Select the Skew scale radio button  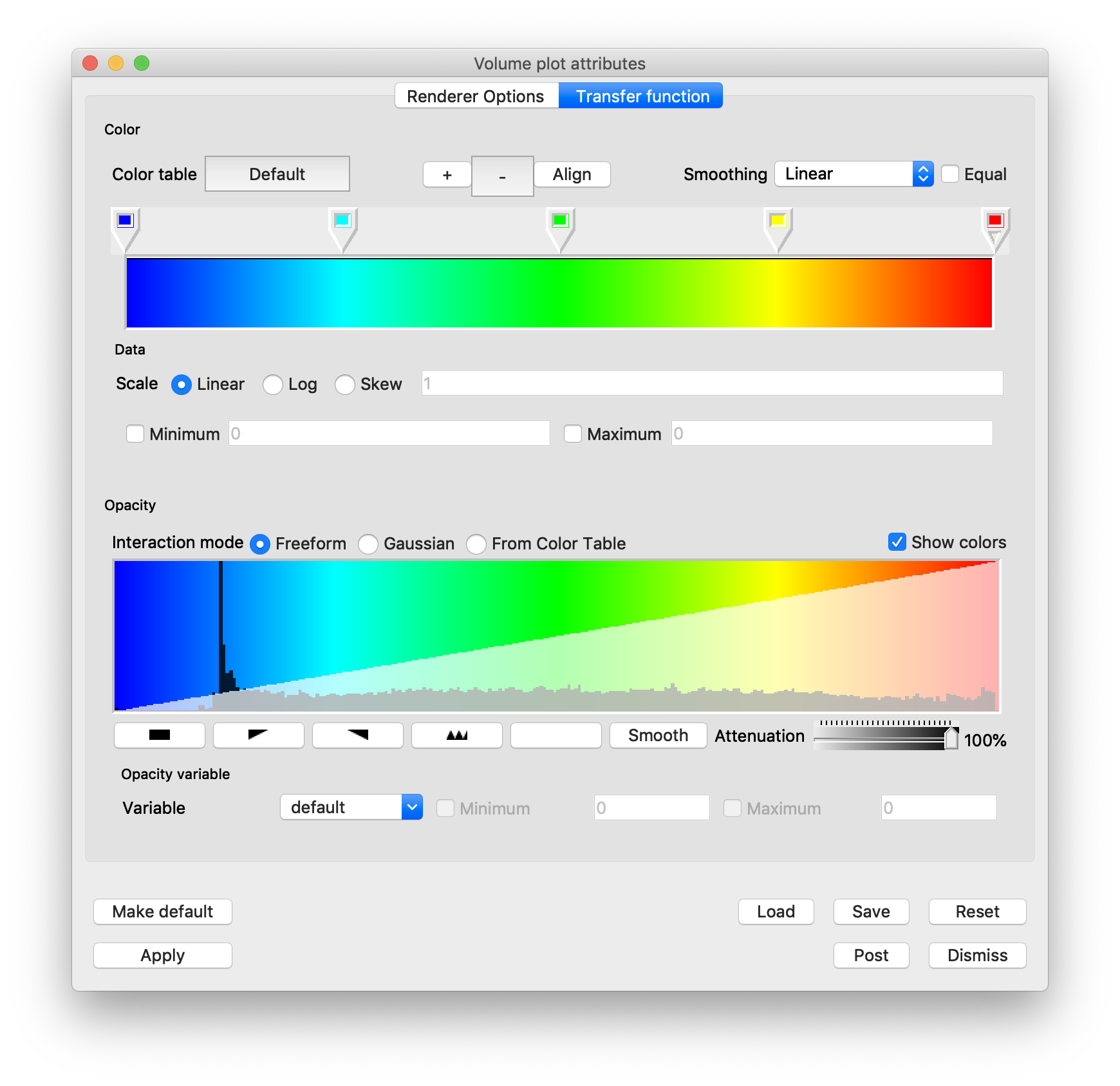click(345, 385)
